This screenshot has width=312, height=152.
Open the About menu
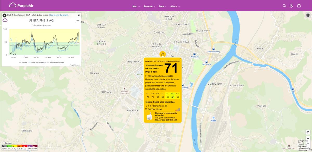174,6
